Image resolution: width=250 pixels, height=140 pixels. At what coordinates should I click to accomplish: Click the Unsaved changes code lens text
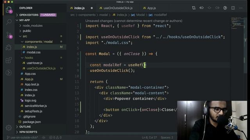[134, 21]
